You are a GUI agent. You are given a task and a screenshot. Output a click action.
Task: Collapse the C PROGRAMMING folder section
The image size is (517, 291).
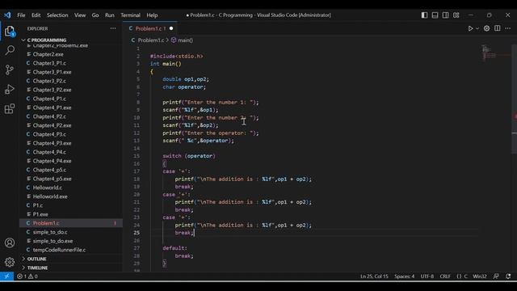pyautogui.click(x=47, y=40)
